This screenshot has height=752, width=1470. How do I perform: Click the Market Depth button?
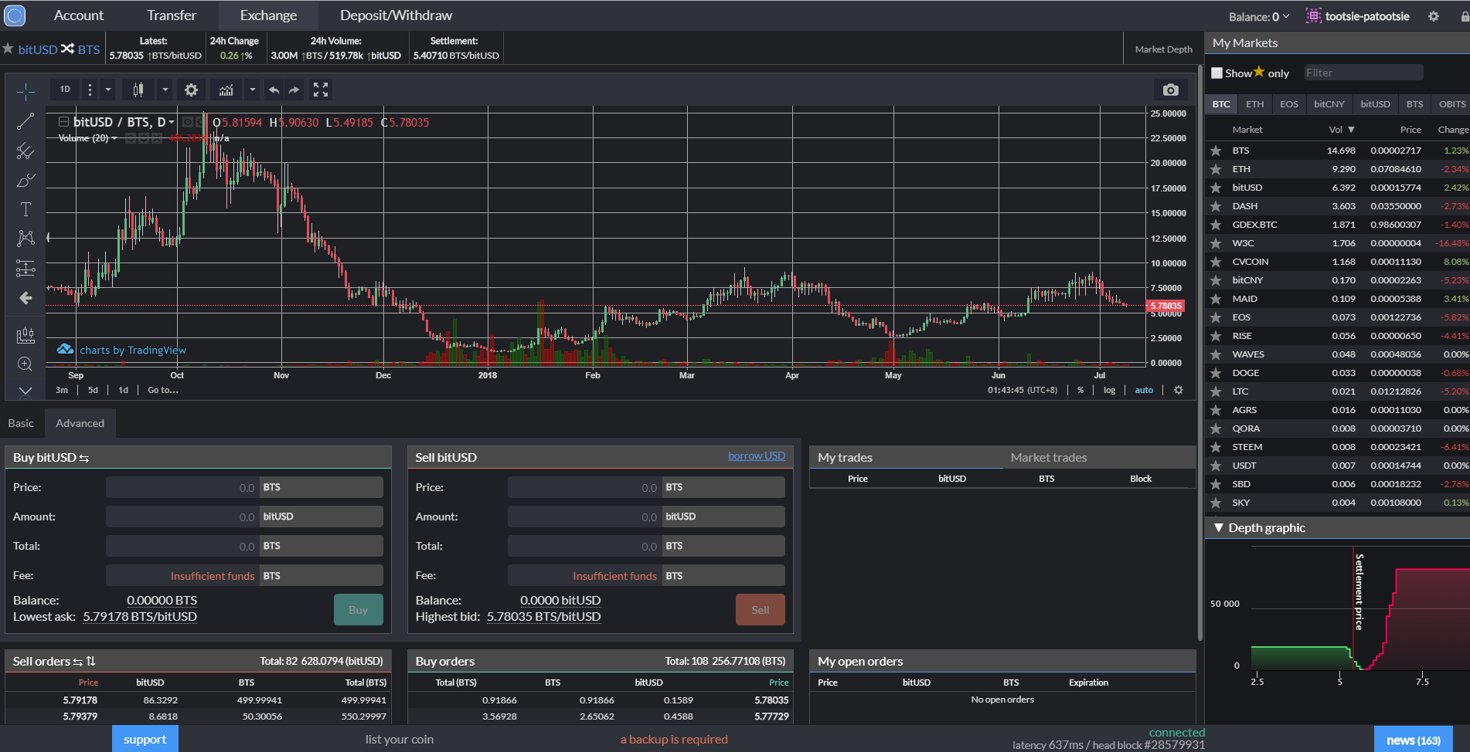pyautogui.click(x=1163, y=49)
